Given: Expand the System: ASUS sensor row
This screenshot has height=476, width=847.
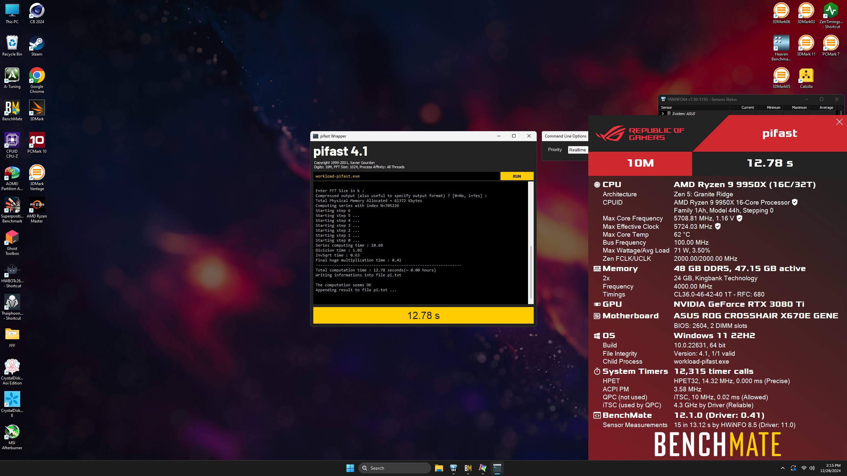Looking at the screenshot, I should [x=663, y=113].
